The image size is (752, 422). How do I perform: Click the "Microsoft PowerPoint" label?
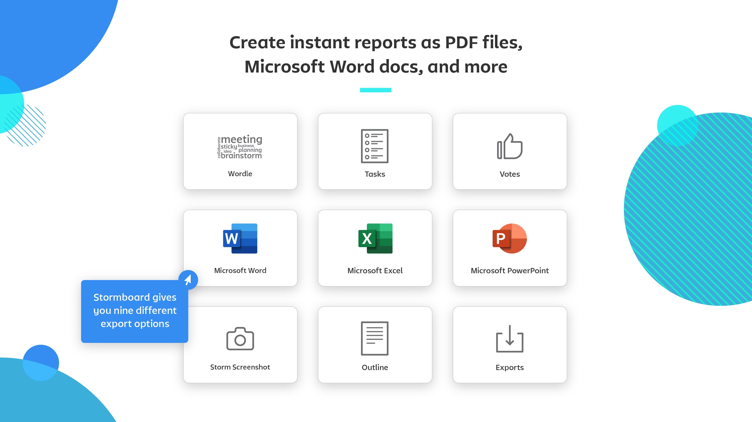click(510, 271)
